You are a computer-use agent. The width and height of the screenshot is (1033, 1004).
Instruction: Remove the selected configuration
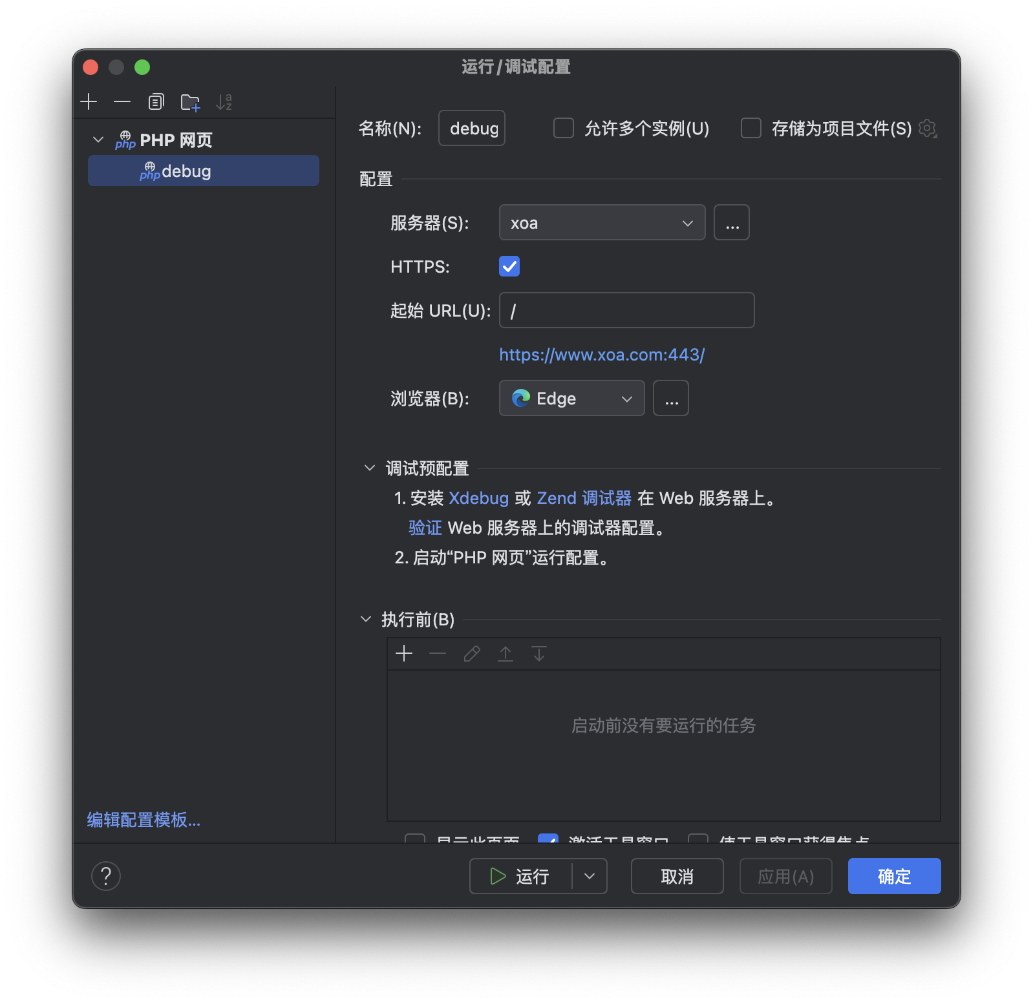click(x=122, y=101)
